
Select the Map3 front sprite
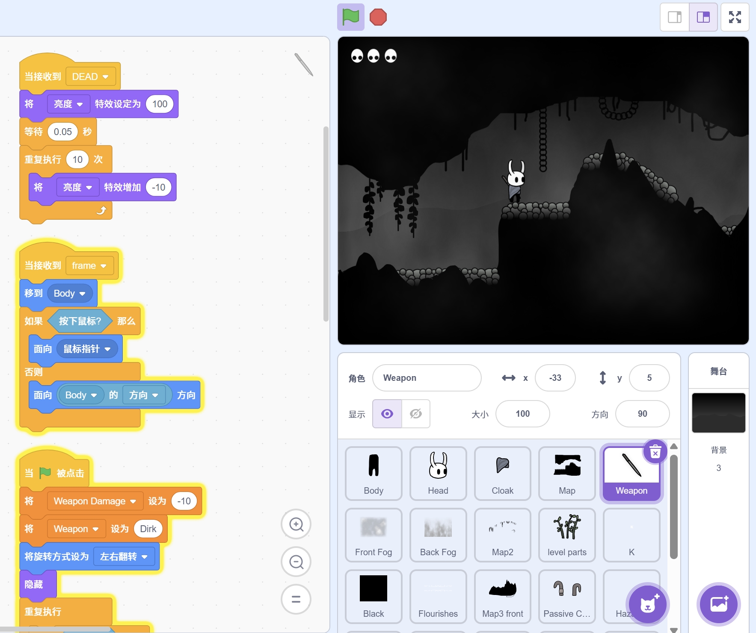[503, 597]
